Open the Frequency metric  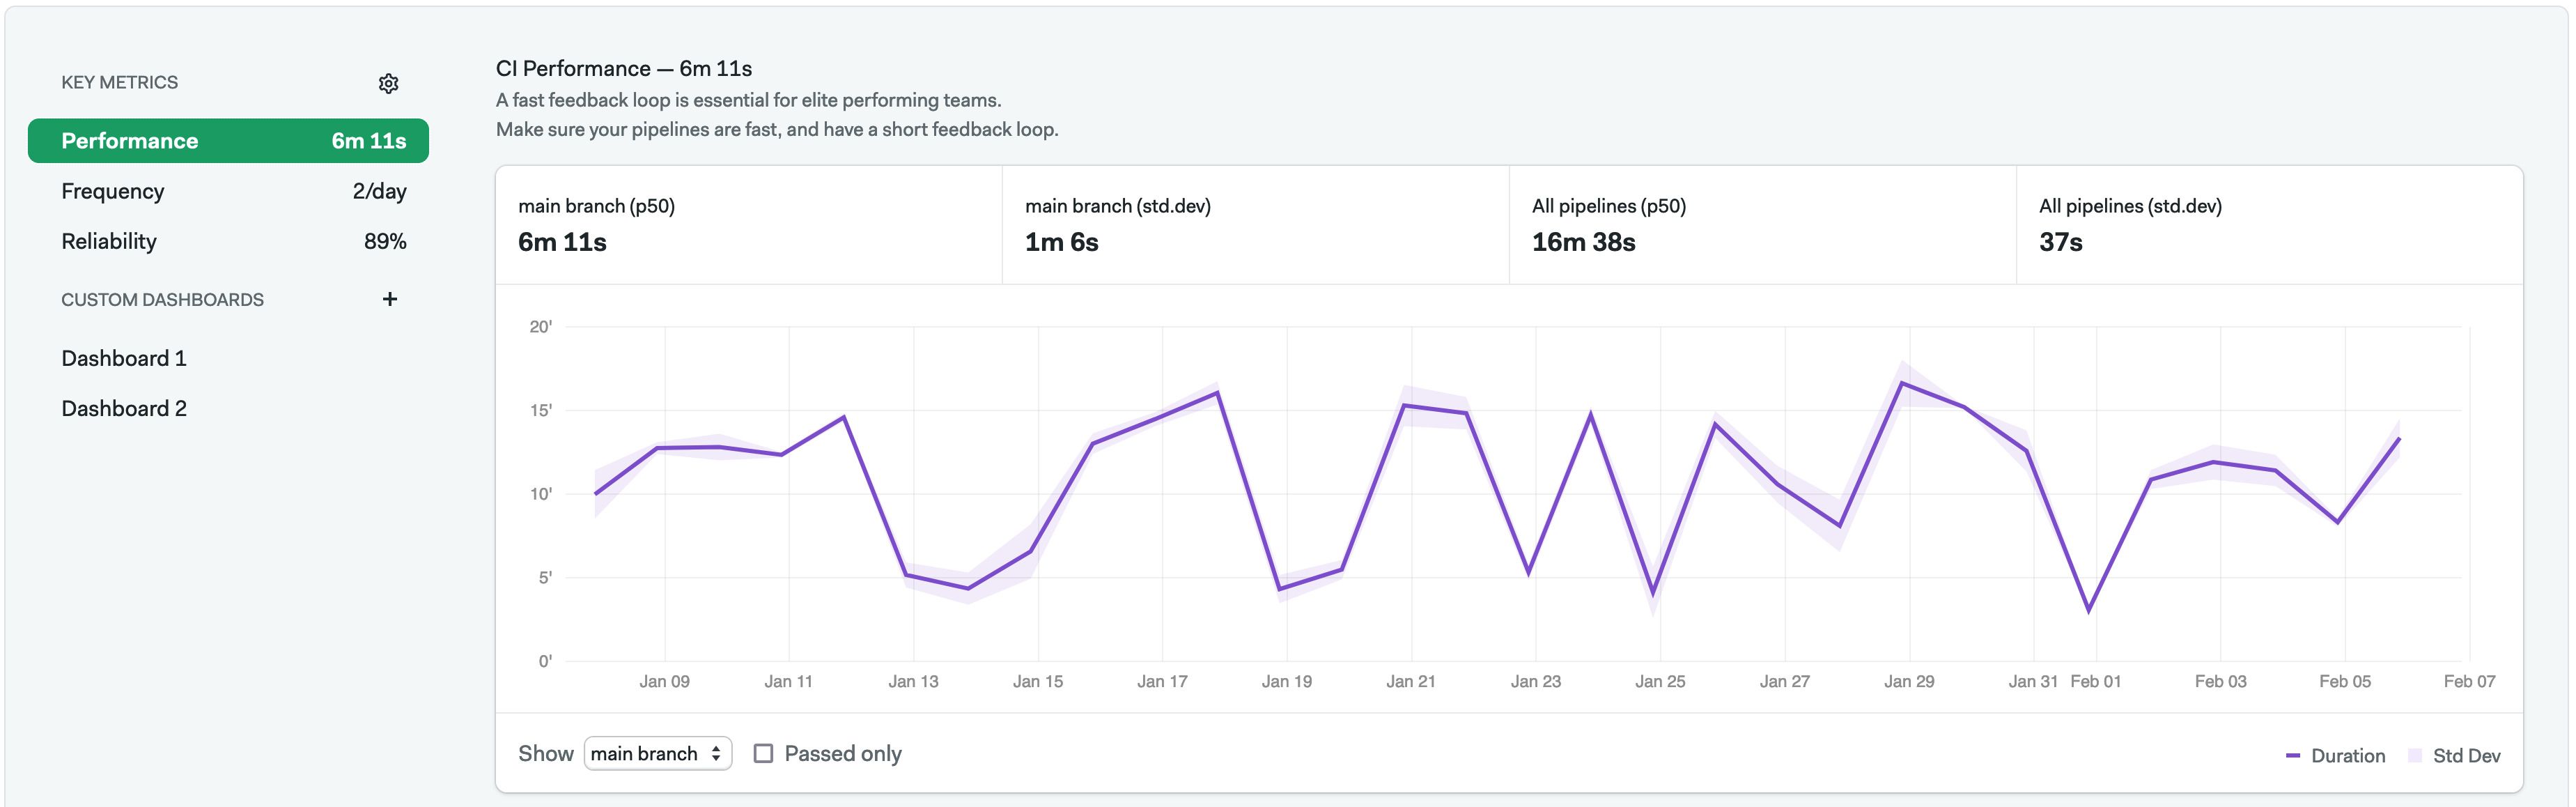[x=233, y=191]
